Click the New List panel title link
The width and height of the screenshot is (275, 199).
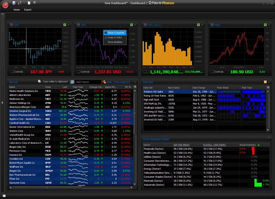[x=13, y=82]
